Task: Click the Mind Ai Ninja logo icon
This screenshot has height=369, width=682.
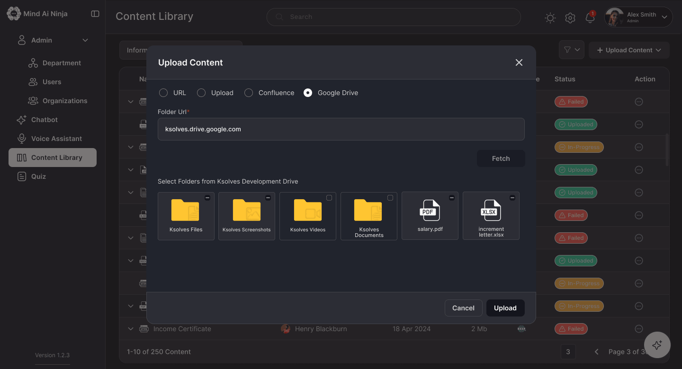Action: click(x=14, y=13)
